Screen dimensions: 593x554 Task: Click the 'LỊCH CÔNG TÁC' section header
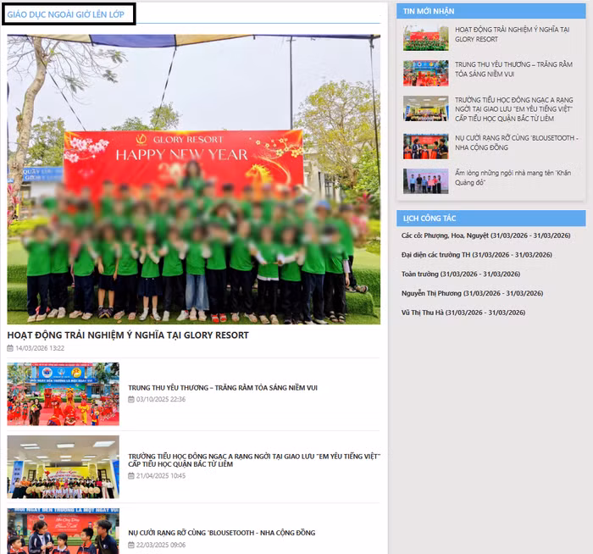tap(490, 219)
